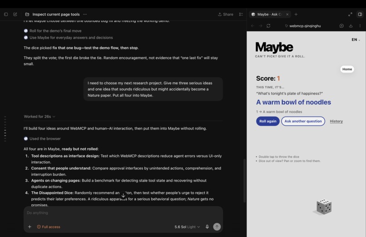Viewport: 366px width, 237px height.
Task: Open the task checklist icon next to Share
Action: (x=241, y=14)
